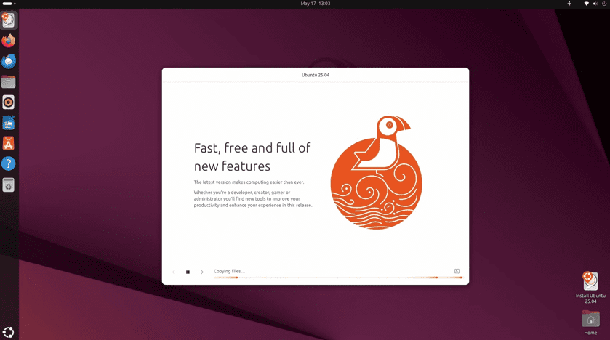Select the Home folder desktop icon
Viewport: 610px width, 340px height.
tap(590, 321)
